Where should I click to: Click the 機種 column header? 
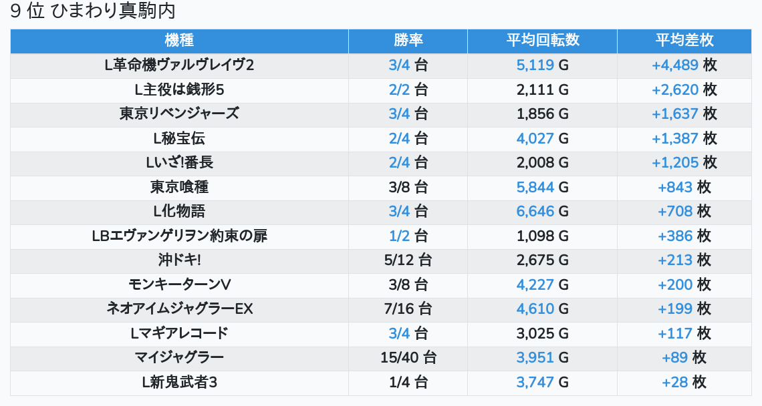(x=179, y=40)
